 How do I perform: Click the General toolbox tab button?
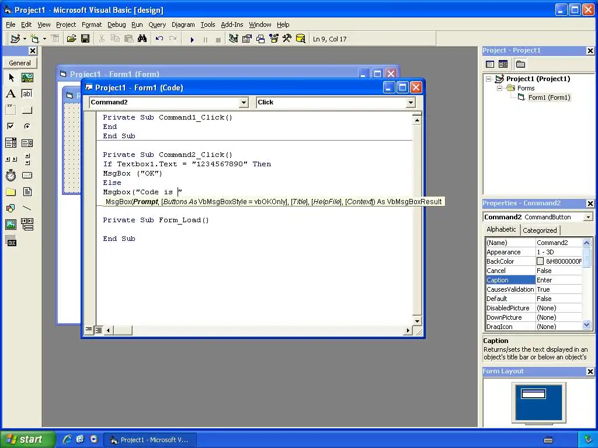point(20,63)
